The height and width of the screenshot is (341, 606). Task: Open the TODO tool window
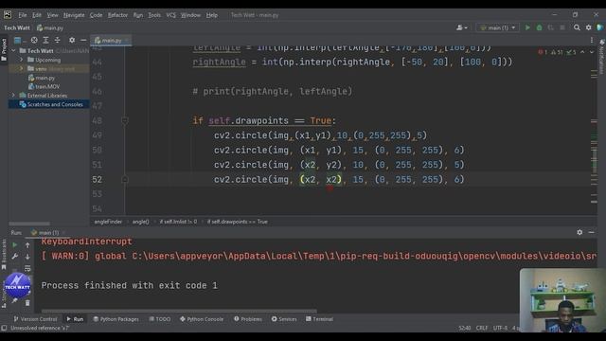[x=160, y=319]
